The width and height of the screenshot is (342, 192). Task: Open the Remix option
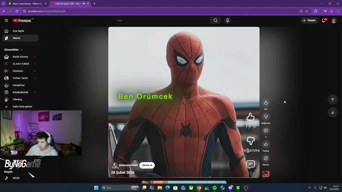266,158
